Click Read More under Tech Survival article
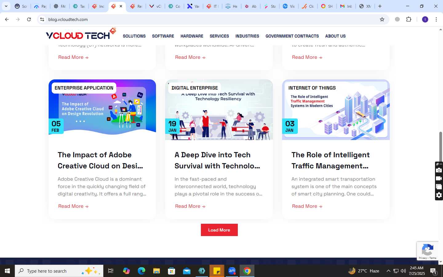Screen dimensions: 443x277 tap(190, 206)
